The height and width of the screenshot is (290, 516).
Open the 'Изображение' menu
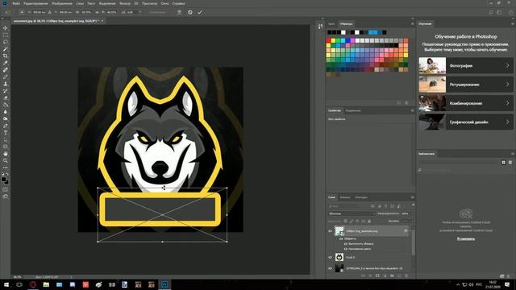62,3
